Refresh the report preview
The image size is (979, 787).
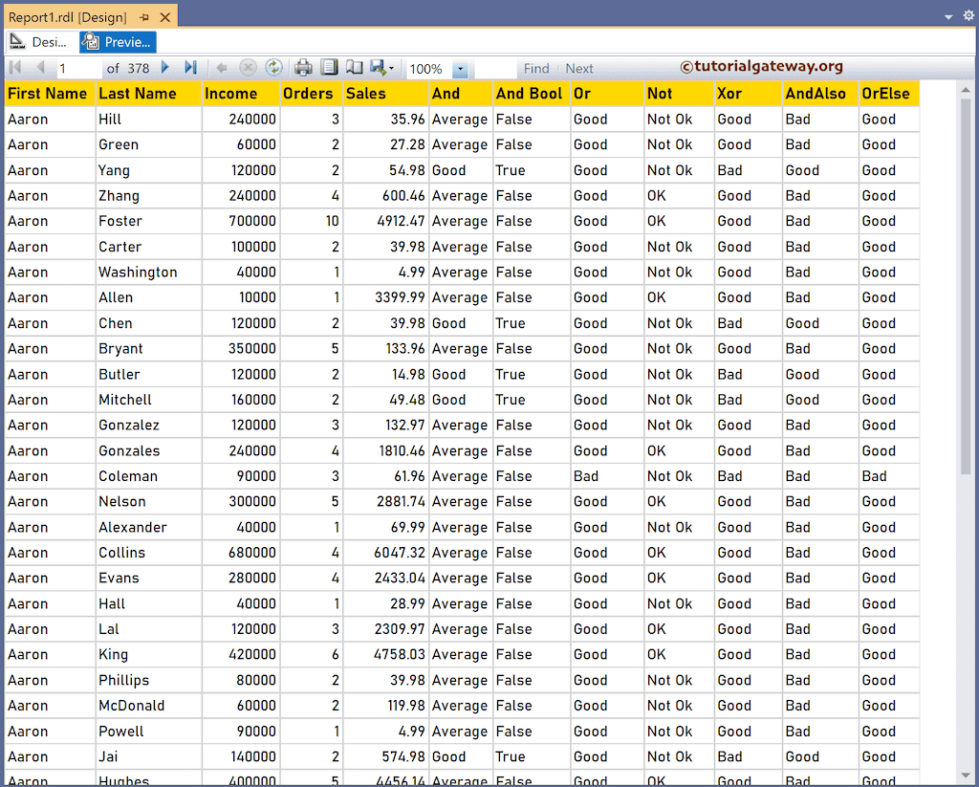pyautogui.click(x=274, y=68)
